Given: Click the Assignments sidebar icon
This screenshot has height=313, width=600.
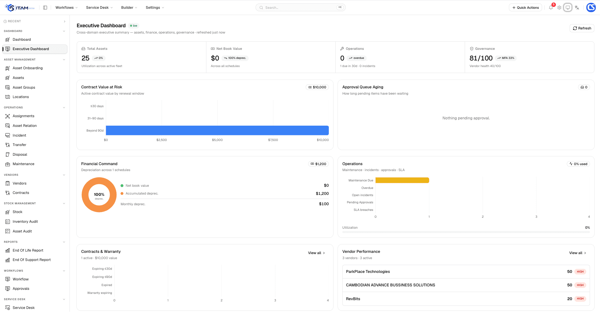Looking at the screenshot, I should click(8, 116).
